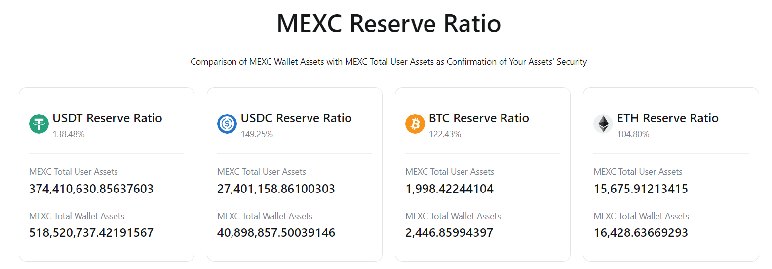Image resolution: width=772 pixels, height=269 pixels.
Task: Click the 122.43% BTC ratio value
Action: tap(445, 134)
